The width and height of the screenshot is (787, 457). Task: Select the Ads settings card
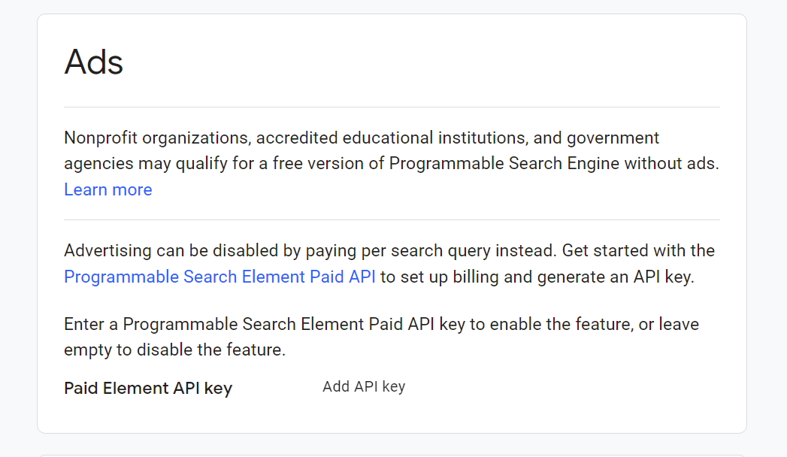tap(391, 225)
